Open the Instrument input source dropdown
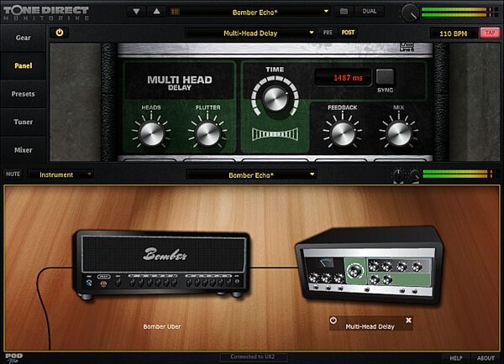504x364 pixels. (x=60, y=174)
